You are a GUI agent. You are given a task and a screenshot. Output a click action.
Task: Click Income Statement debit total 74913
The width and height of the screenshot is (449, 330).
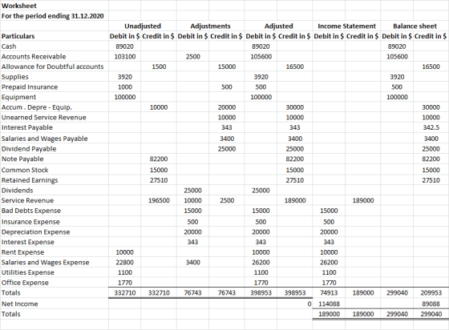(x=329, y=293)
